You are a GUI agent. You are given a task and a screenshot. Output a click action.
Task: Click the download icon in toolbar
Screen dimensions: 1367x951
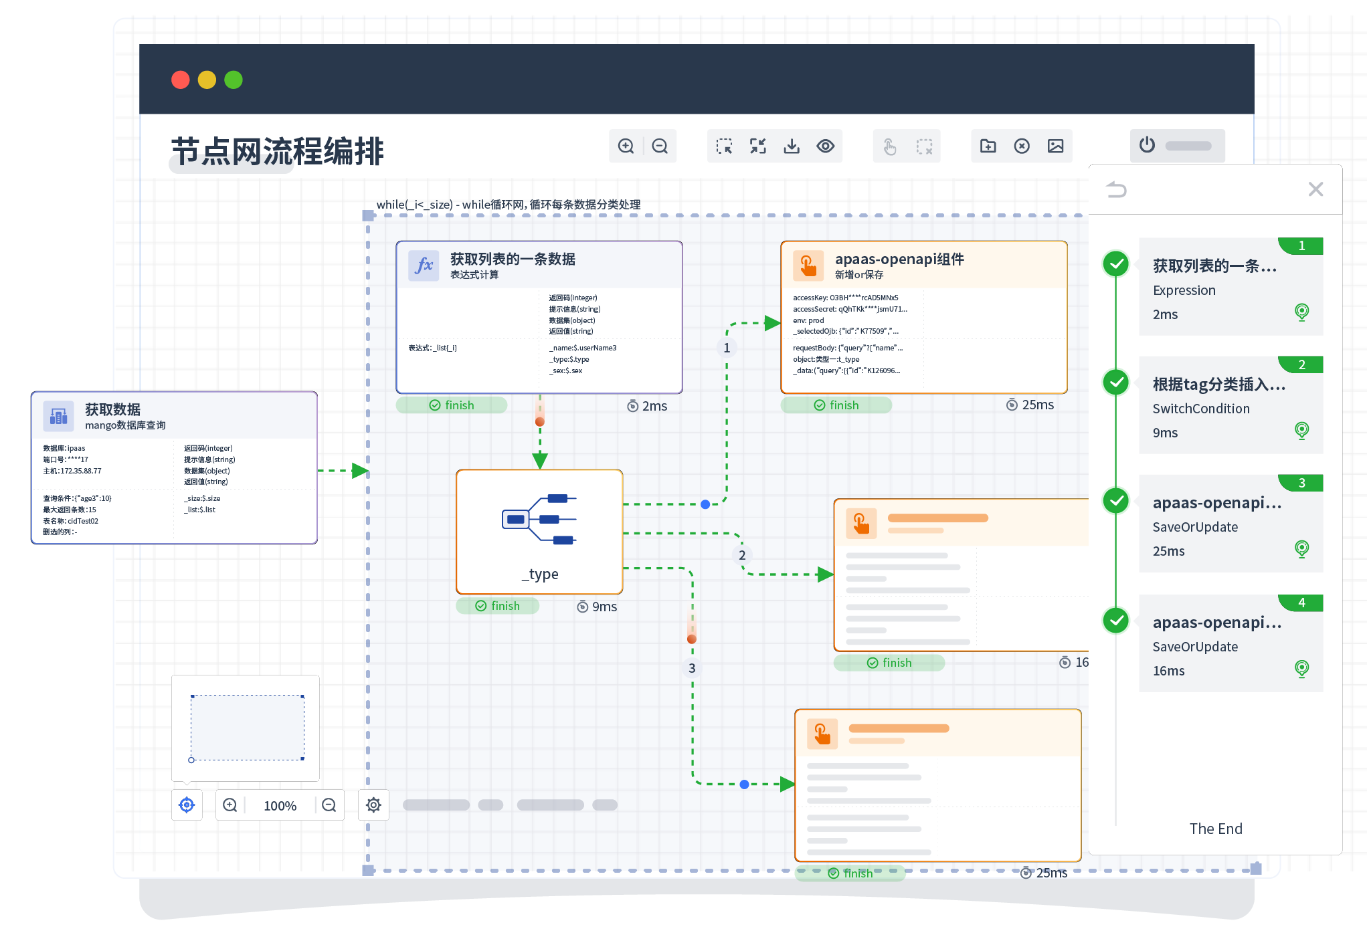point(792,146)
